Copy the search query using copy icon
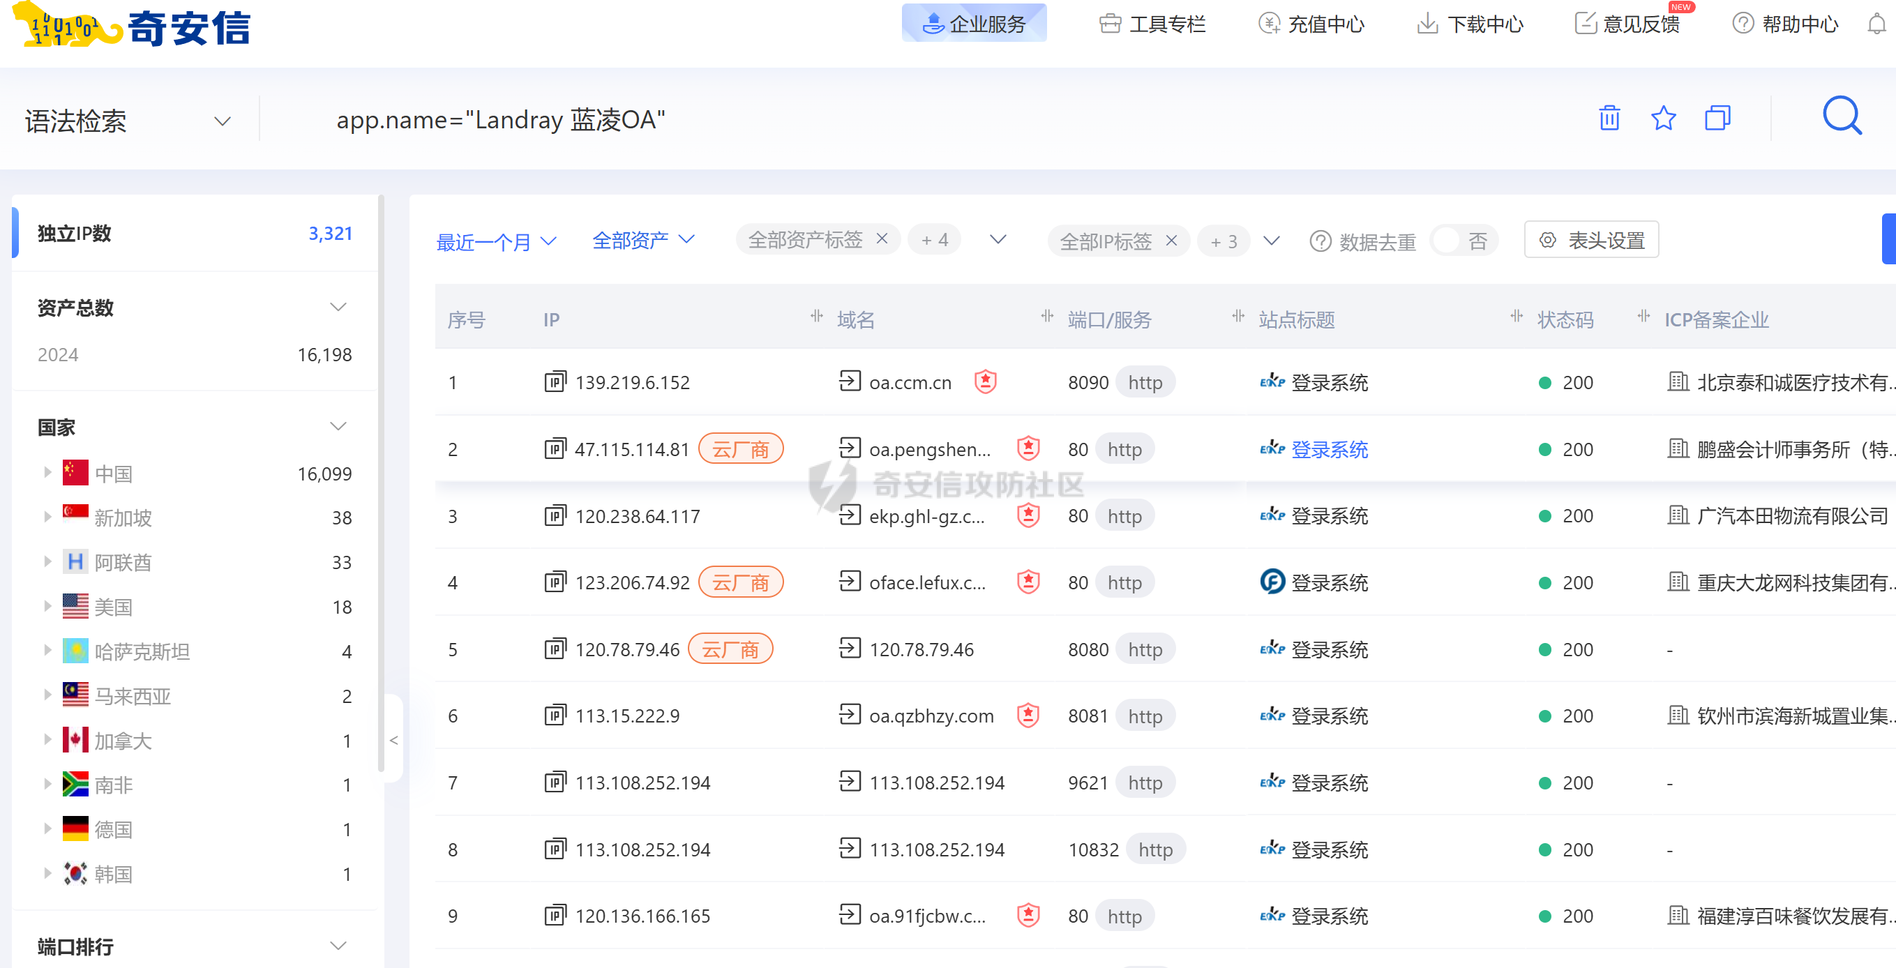The image size is (1896, 968). click(1717, 118)
